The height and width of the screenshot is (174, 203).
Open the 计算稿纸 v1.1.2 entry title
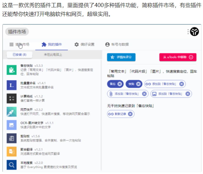click(32, 96)
